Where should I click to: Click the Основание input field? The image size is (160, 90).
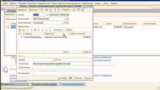(62, 64)
